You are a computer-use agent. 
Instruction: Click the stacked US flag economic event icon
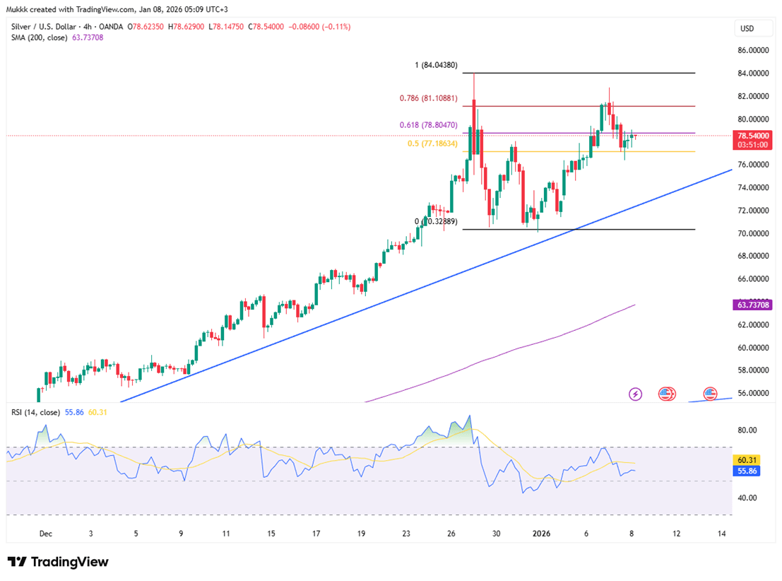(x=667, y=394)
